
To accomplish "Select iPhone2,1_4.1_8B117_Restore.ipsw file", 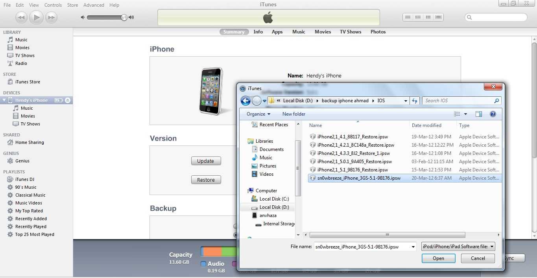I will click(352, 137).
